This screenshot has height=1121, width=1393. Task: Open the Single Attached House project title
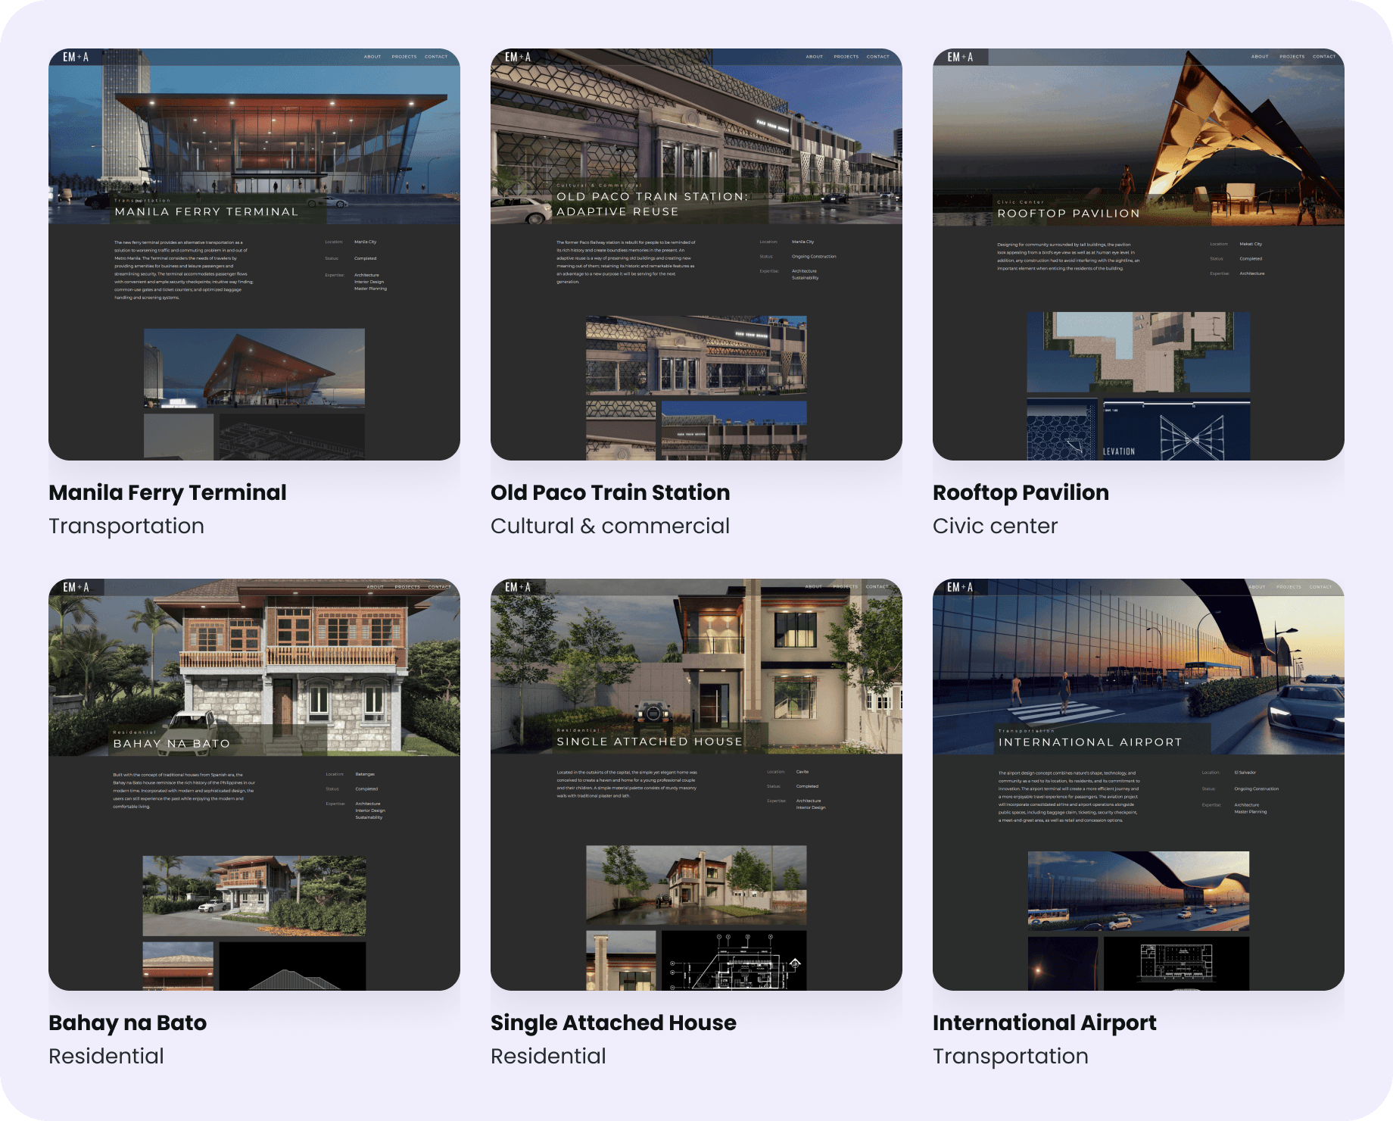613,1023
